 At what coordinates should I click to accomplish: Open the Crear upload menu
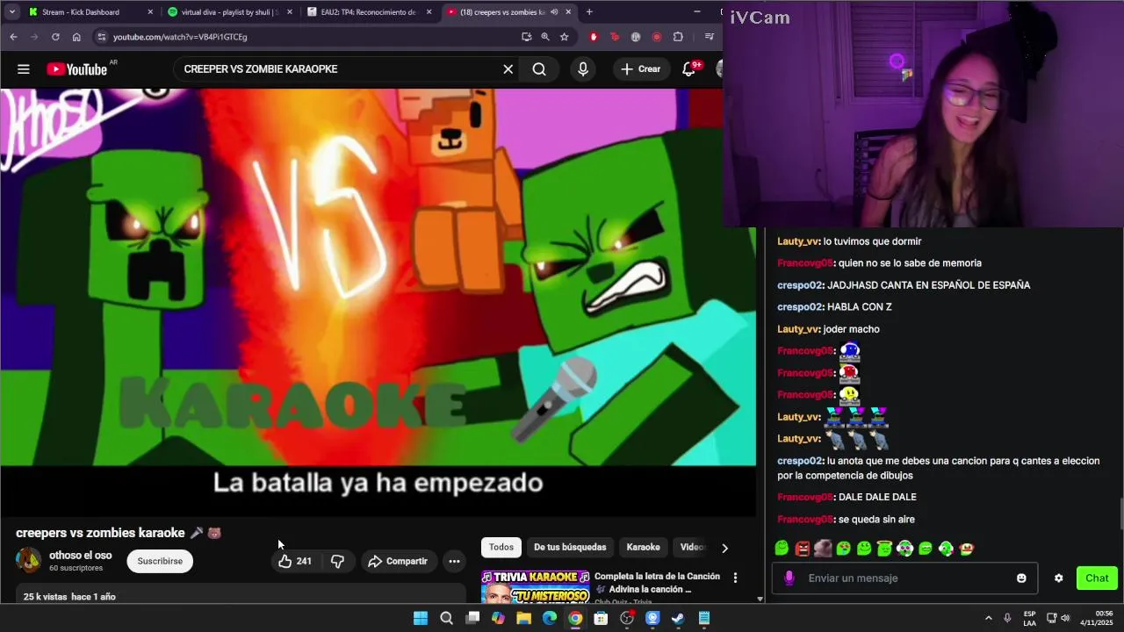pos(640,69)
